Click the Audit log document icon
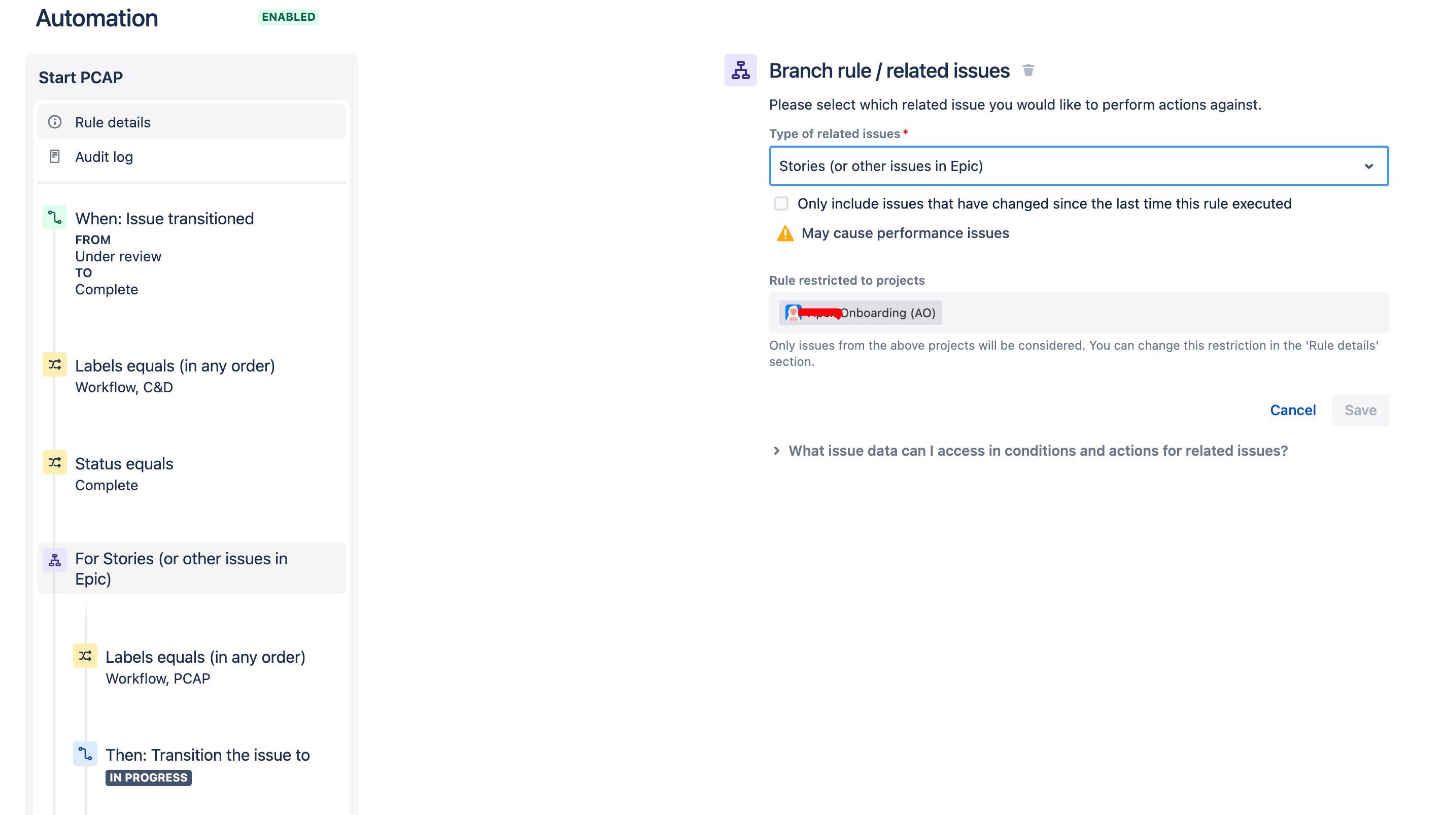Image resolution: width=1441 pixels, height=815 pixels. [54, 156]
